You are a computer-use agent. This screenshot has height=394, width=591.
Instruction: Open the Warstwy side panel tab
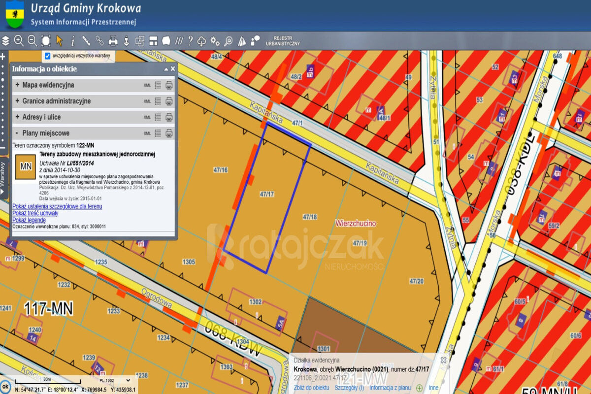click(3, 174)
